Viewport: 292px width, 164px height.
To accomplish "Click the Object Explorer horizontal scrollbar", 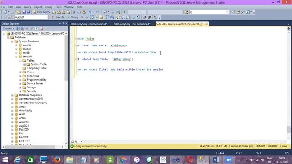I will [x=30, y=147].
